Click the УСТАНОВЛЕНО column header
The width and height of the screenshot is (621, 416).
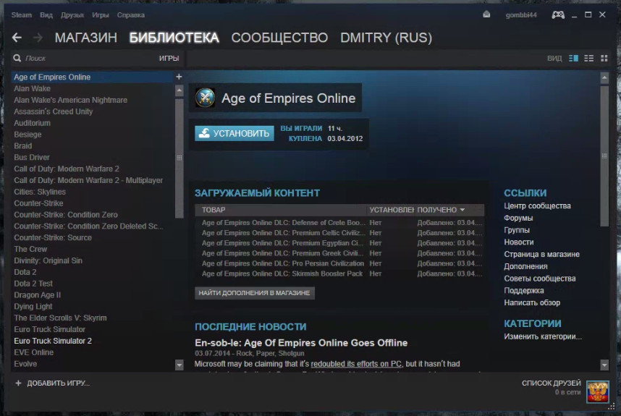pyautogui.click(x=392, y=210)
